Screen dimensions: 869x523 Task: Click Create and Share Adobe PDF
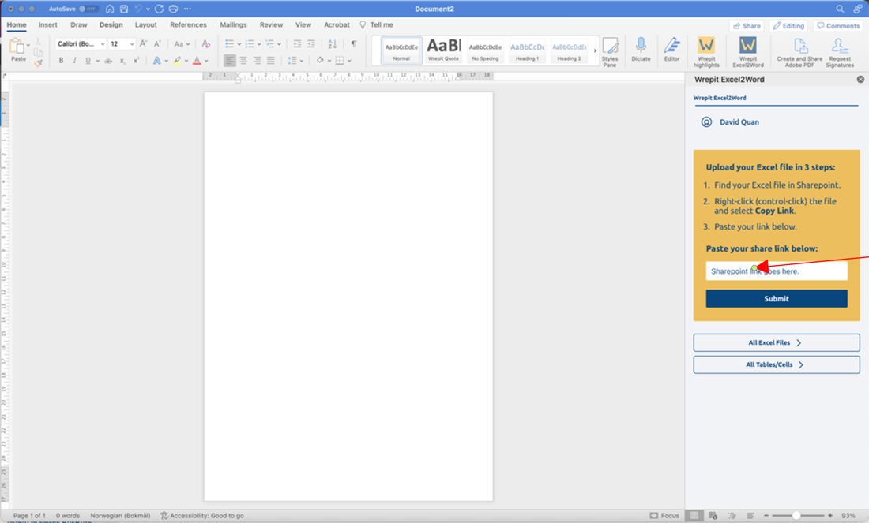[x=799, y=52]
